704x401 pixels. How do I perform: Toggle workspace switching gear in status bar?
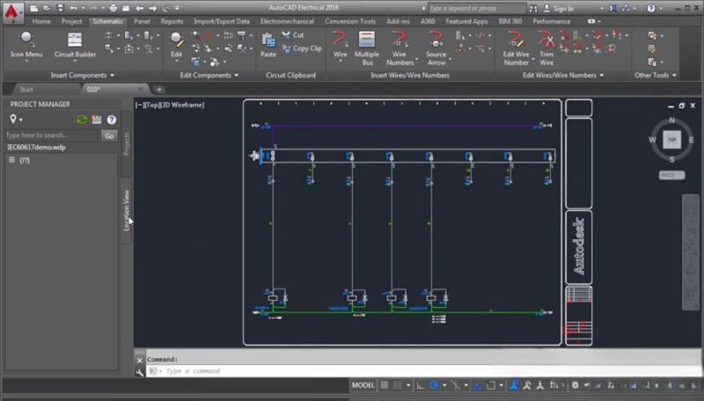pyautogui.click(x=575, y=385)
